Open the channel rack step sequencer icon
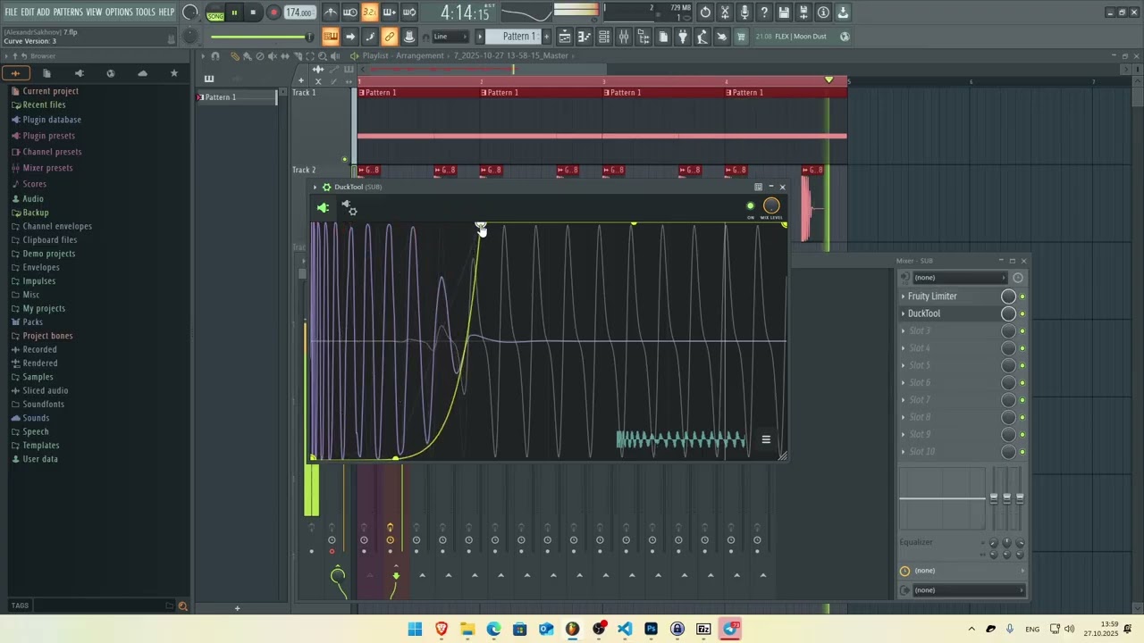Screen dimensions: 1144x643 click(x=604, y=37)
